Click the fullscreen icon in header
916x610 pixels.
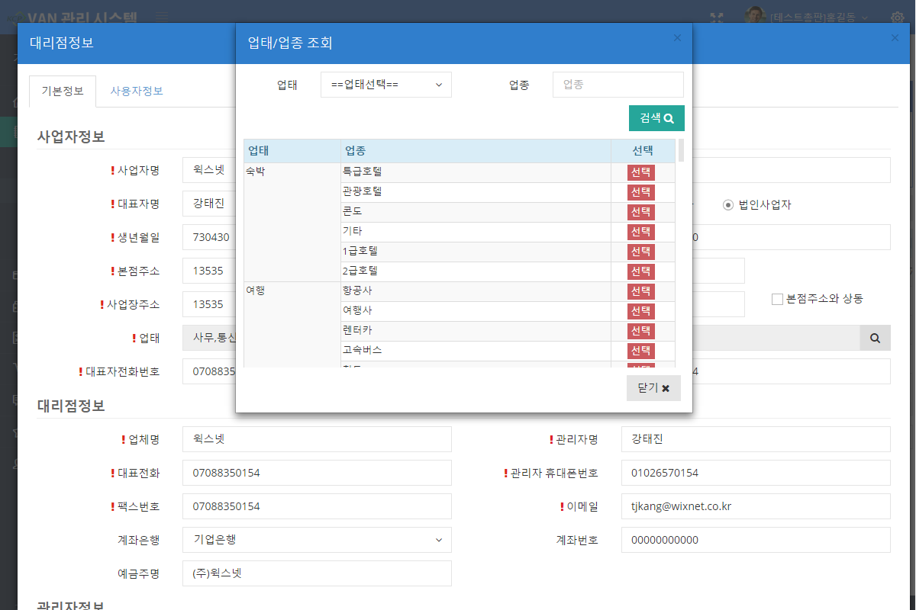pos(717,17)
